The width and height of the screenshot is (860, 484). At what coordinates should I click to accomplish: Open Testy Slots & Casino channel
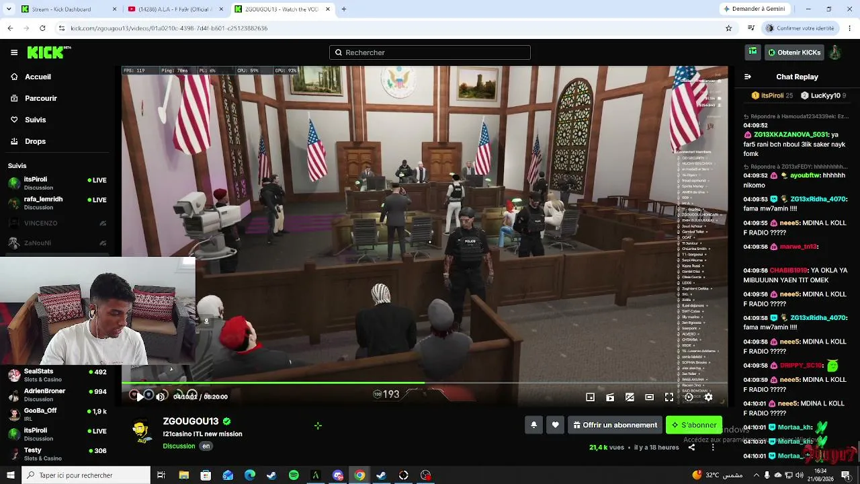coord(58,454)
